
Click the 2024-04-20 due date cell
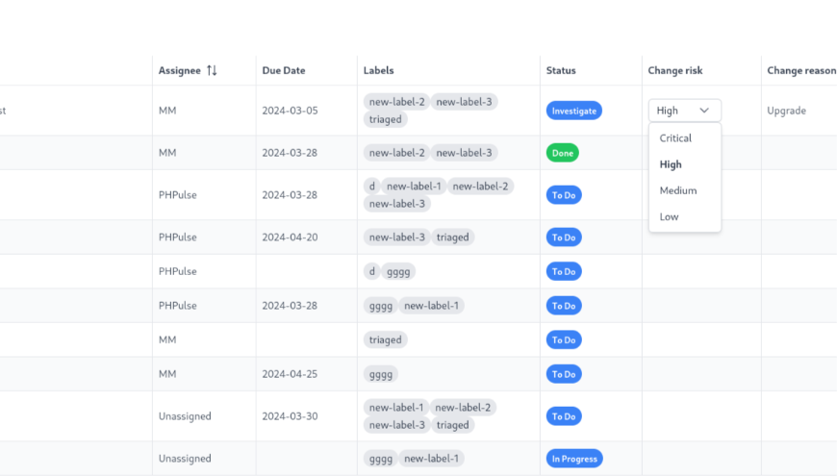(290, 237)
